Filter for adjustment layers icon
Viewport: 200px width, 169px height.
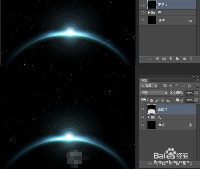click(x=171, y=86)
